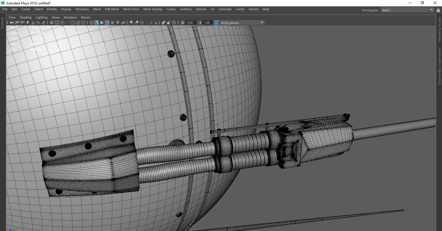Expand Channel Box / Layer Editor tab
The width and height of the screenshot is (442, 231).
click(439, 66)
